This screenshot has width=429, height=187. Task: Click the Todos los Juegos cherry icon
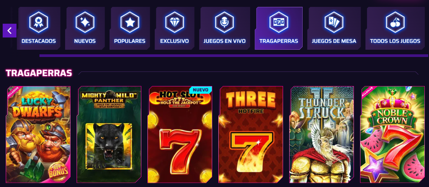[395, 23]
